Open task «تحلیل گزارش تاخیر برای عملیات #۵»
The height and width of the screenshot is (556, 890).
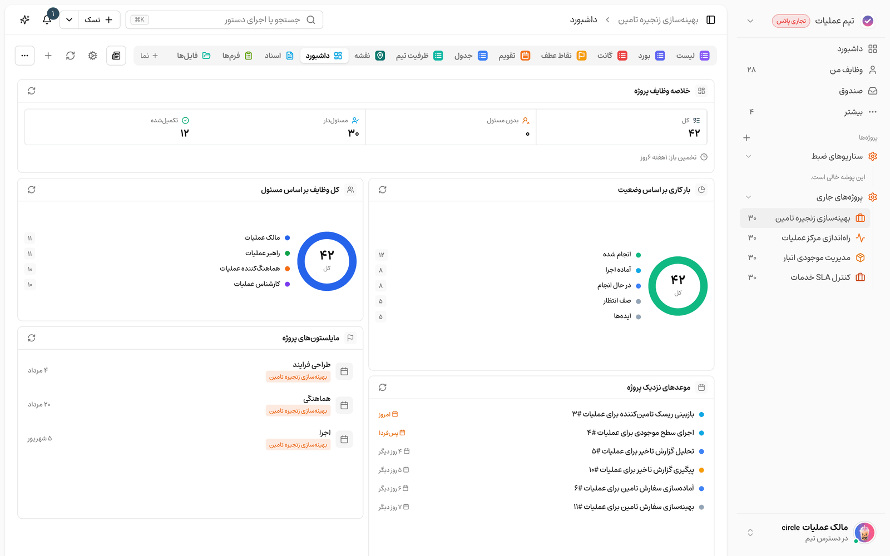click(x=643, y=451)
